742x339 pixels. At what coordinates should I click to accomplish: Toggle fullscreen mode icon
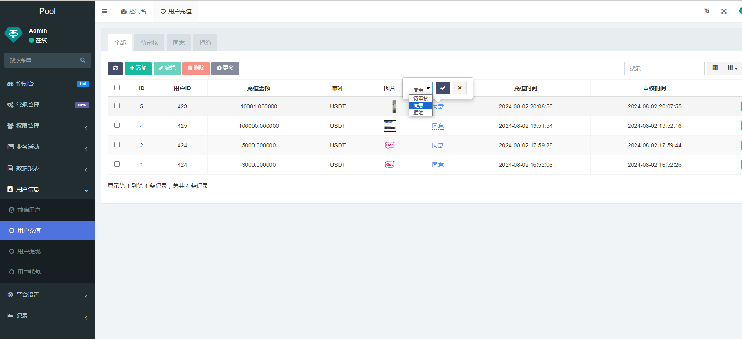click(x=724, y=11)
